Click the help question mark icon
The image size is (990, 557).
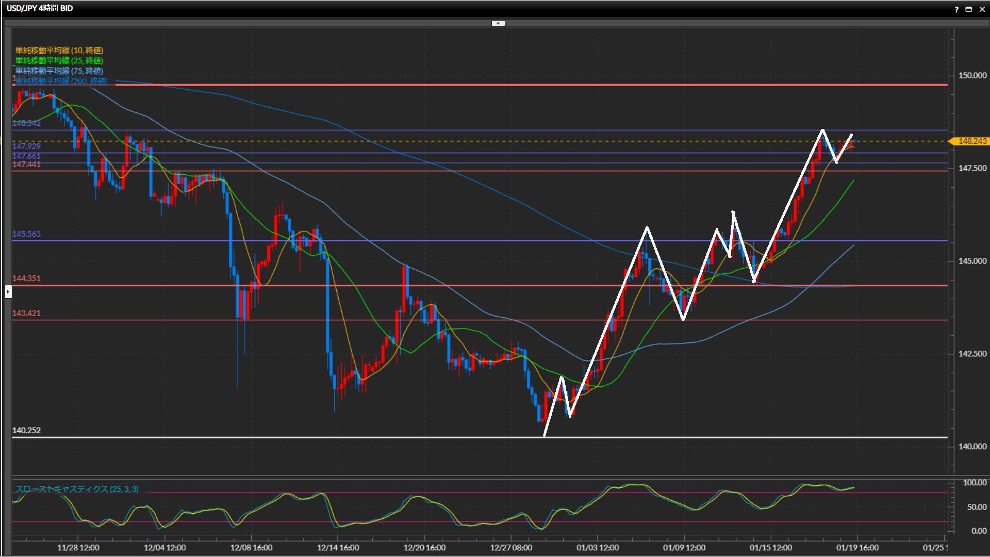[956, 9]
